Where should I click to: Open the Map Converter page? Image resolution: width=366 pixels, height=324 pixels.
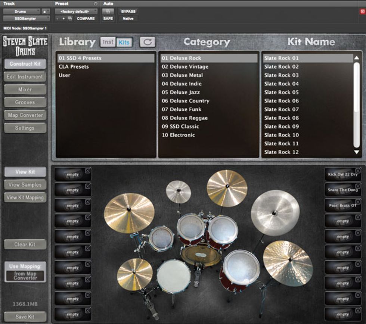[25, 115]
